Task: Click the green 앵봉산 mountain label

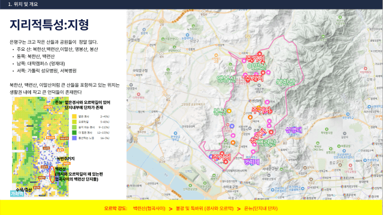Action: [226, 79]
